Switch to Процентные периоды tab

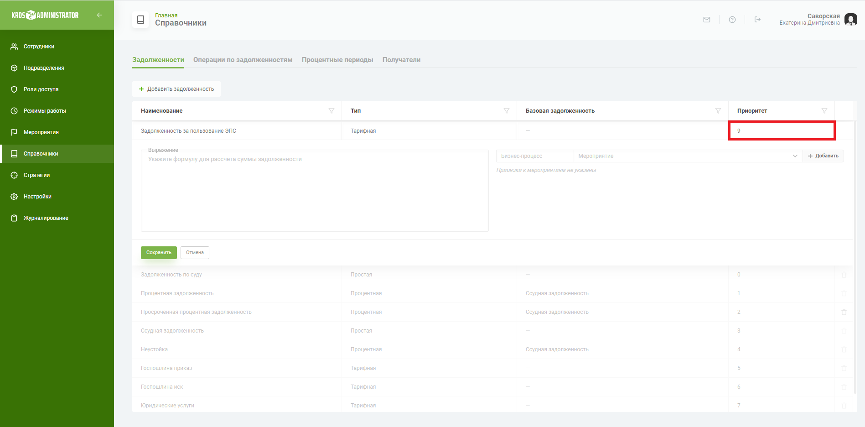[x=337, y=60]
